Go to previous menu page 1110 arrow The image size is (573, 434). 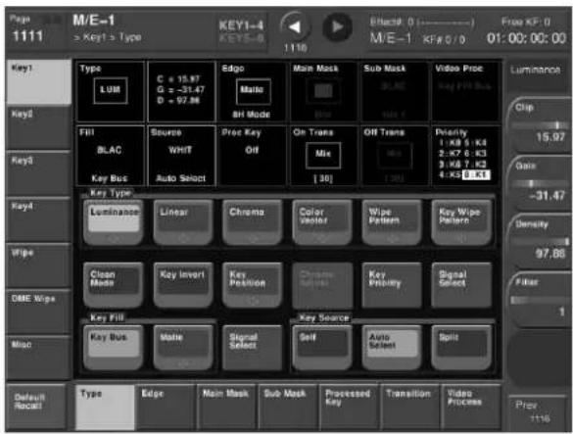click(x=295, y=26)
